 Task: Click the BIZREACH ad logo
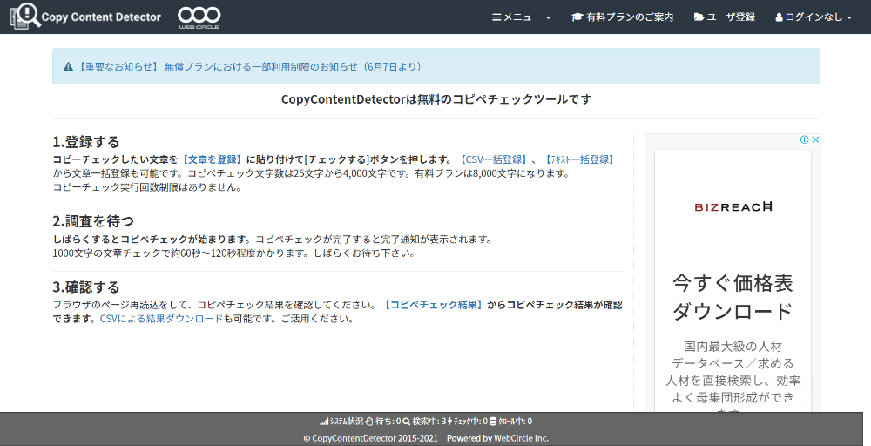[733, 207]
